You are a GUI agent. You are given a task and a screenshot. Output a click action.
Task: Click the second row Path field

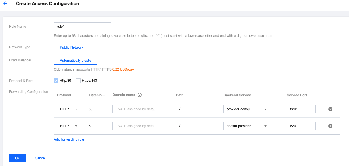click(x=193, y=126)
